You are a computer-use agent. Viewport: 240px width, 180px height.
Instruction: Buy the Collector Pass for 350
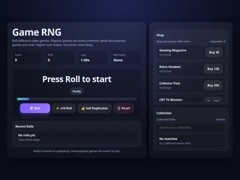click(213, 85)
